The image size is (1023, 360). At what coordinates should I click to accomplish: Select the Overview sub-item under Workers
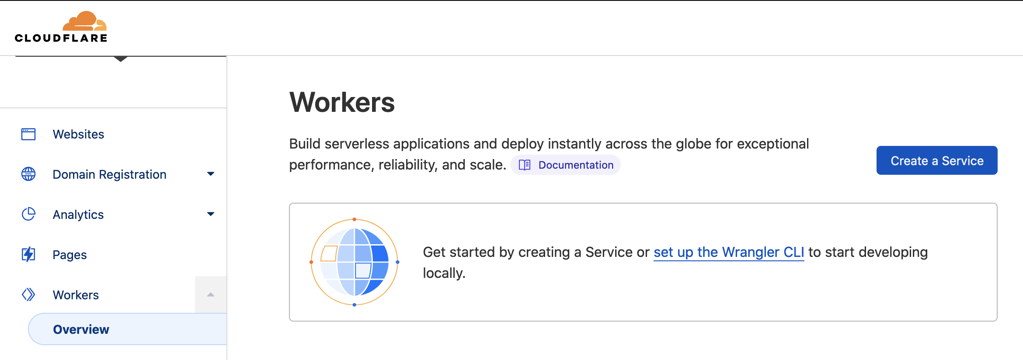pos(128,329)
